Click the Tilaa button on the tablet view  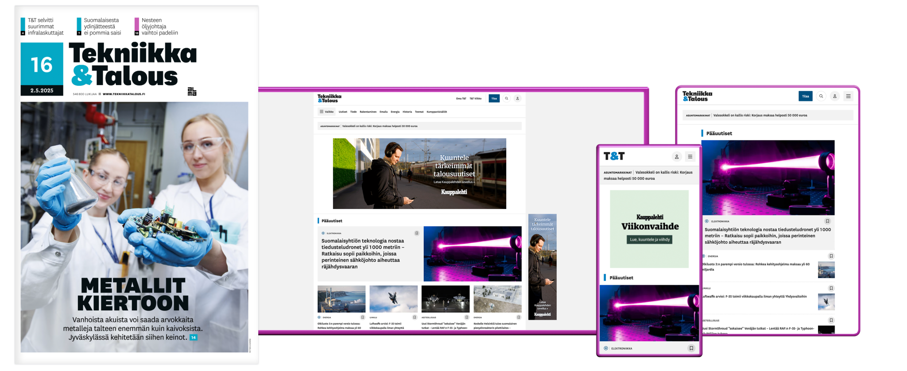(806, 96)
